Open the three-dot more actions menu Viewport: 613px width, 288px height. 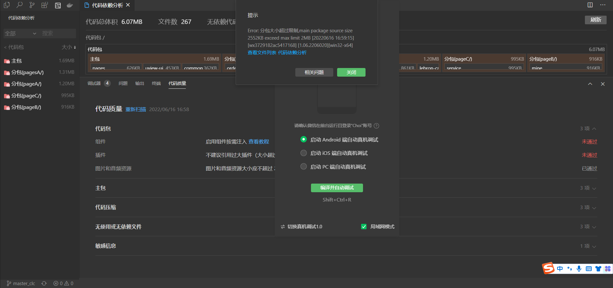[x=603, y=5]
